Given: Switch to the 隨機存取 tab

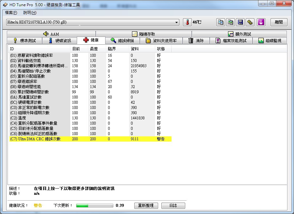Looking at the screenshot, I should coord(144,34).
